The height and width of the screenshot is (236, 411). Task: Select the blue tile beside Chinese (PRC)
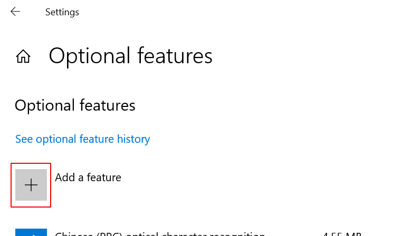tap(31, 232)
